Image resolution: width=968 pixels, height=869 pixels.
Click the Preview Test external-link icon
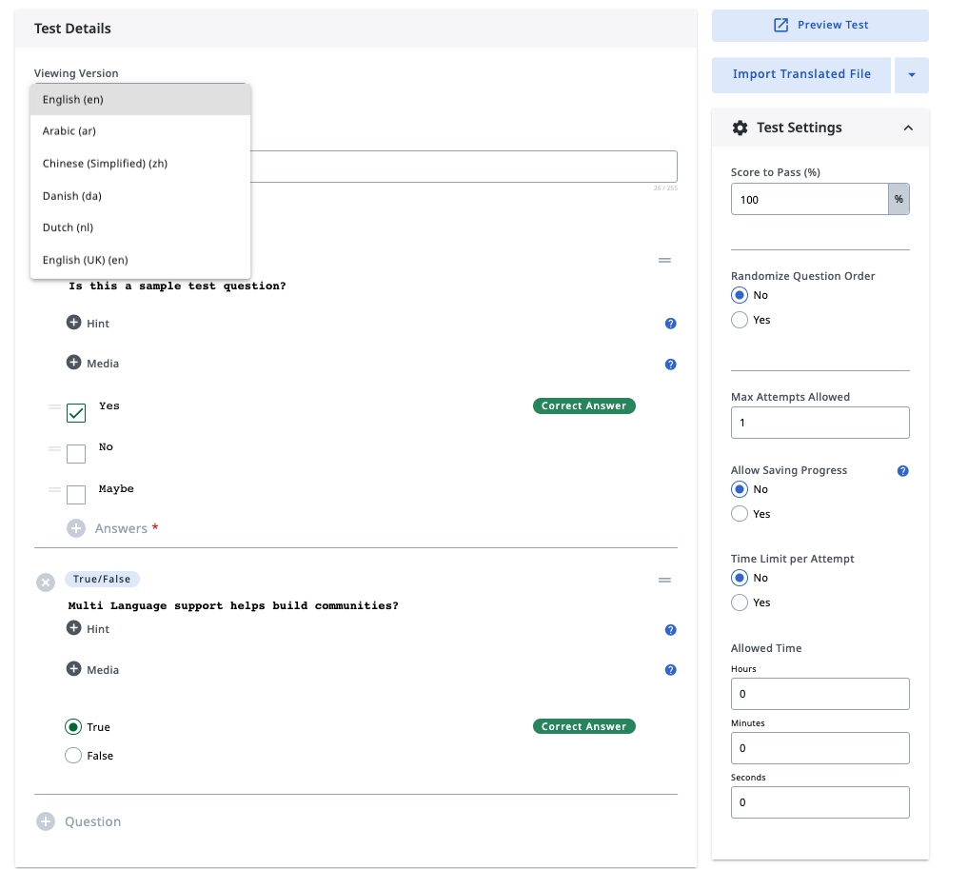click(780, 25)
